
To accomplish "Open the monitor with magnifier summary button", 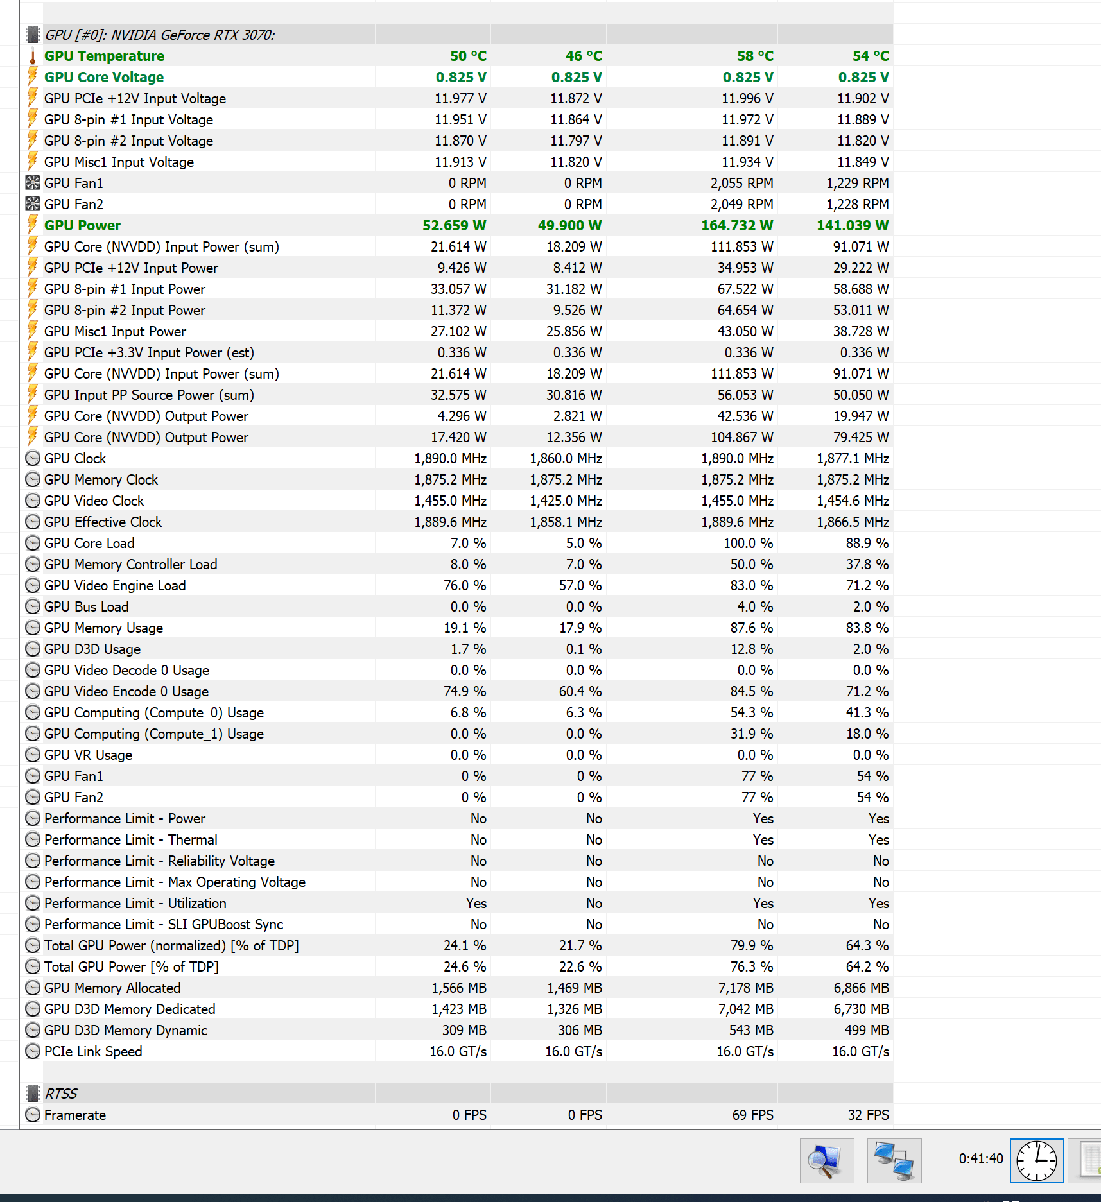I will click(827, 1161).
